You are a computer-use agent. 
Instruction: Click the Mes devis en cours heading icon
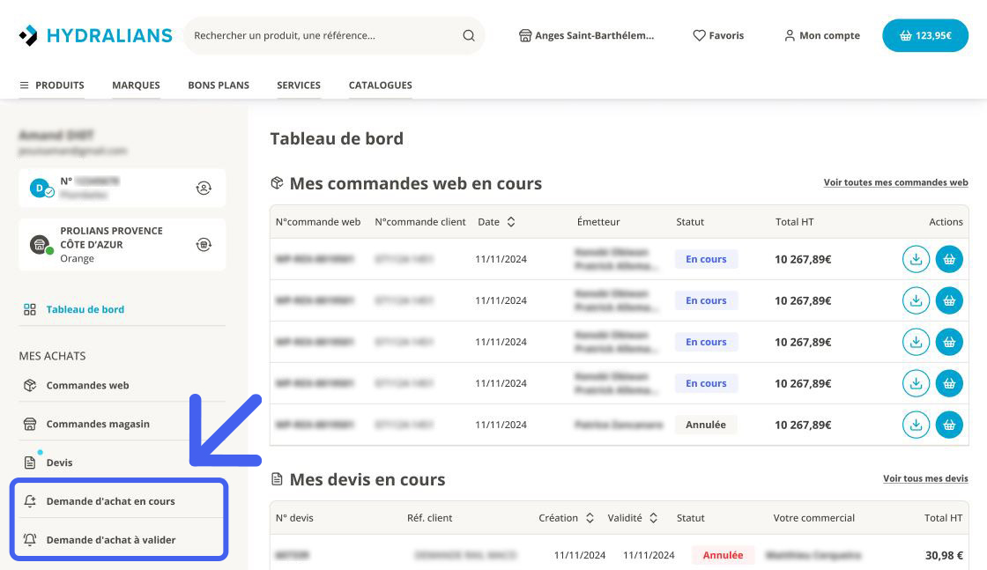(277, 479)
